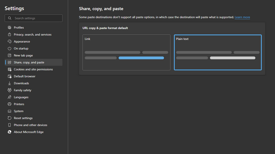Image resolution: width=275 pixels, height=154 pixels.
Task: Click the New tab page icon
Action: click(x=9, y=55)
